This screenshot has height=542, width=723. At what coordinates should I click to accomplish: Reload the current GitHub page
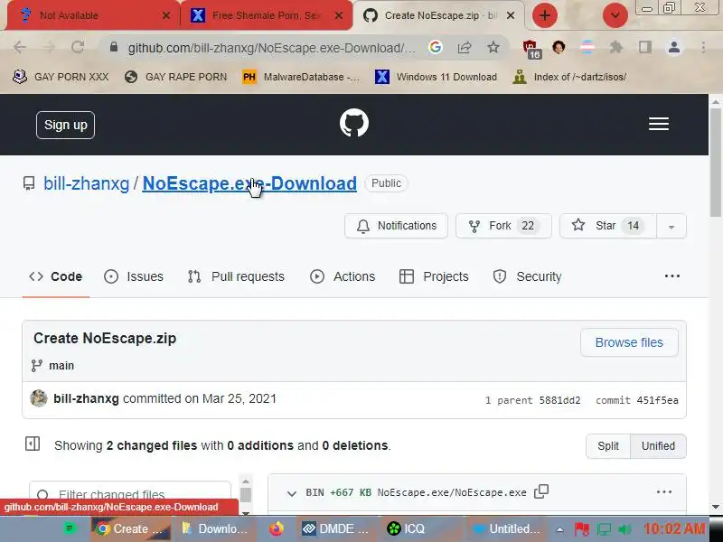(x=78, y=47)
